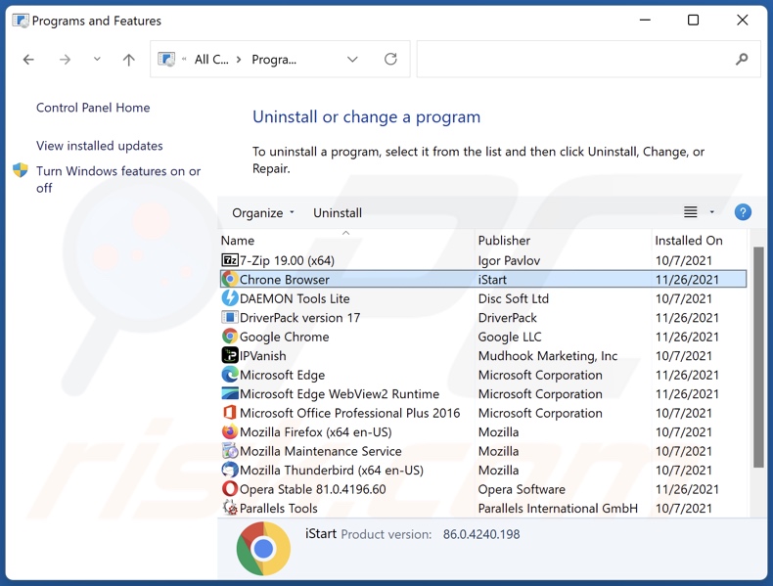Click the Uninstall toolbar button

(338, 213)
